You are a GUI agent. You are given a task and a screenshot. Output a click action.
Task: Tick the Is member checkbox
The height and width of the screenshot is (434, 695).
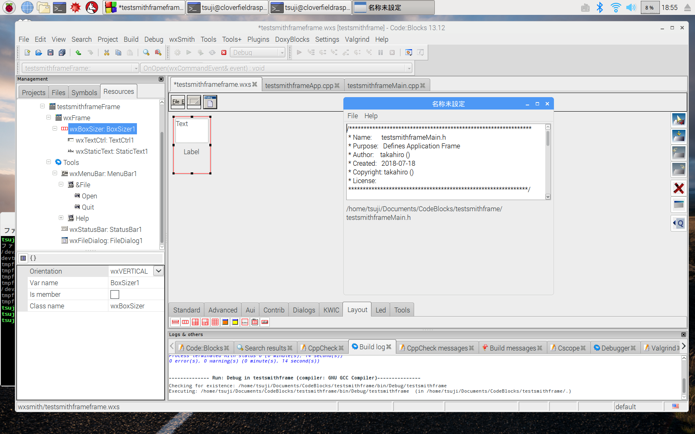(x=115, y=294)
